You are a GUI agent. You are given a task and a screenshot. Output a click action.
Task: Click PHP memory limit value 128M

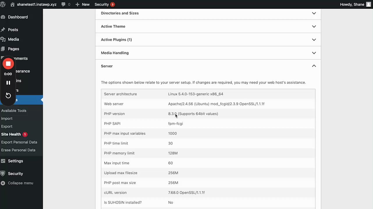click(173, 153)
